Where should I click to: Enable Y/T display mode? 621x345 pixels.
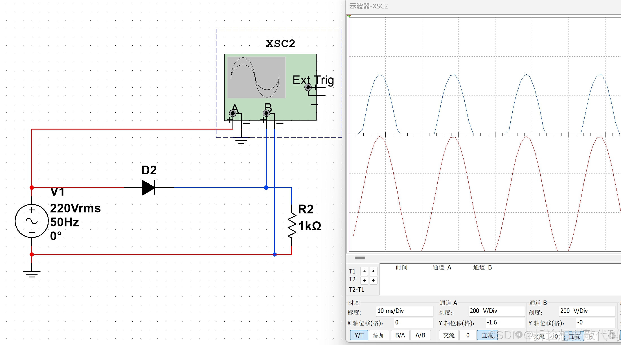(359, 335)
